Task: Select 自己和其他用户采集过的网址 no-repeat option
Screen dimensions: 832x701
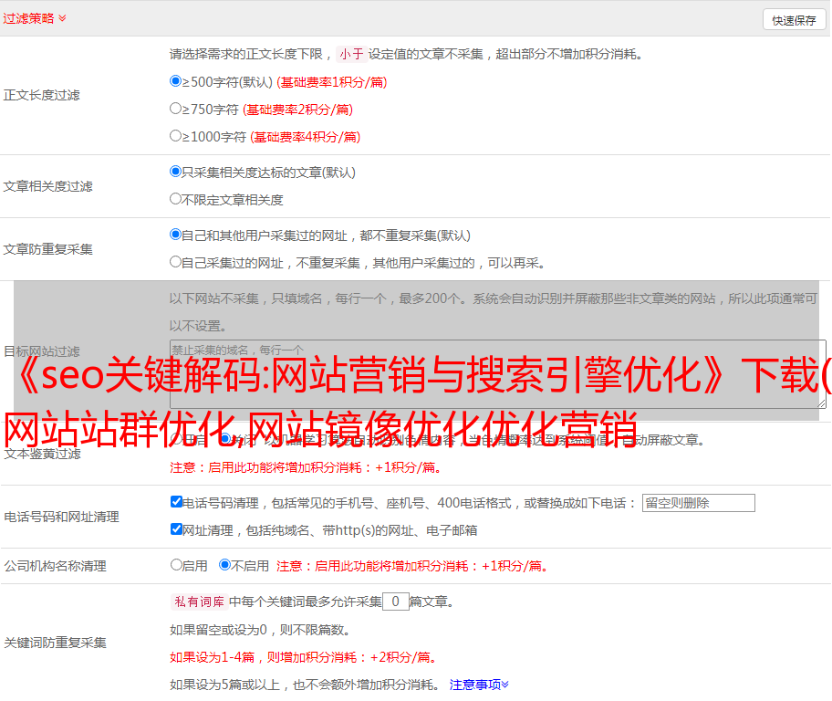Action: [176, 235]
